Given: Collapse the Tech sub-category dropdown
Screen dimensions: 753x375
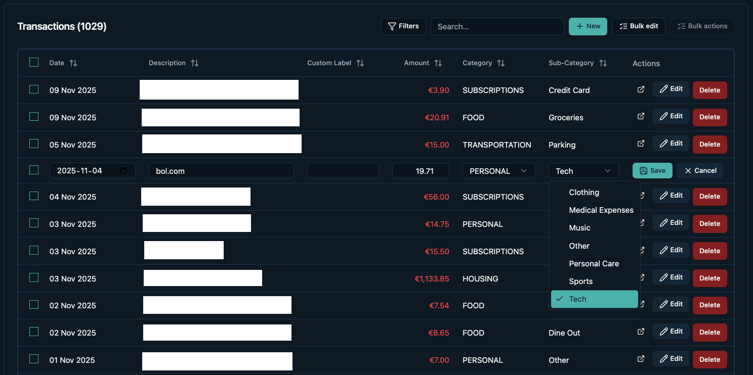Looking at the screenshot, I should (x=583, y=171).
